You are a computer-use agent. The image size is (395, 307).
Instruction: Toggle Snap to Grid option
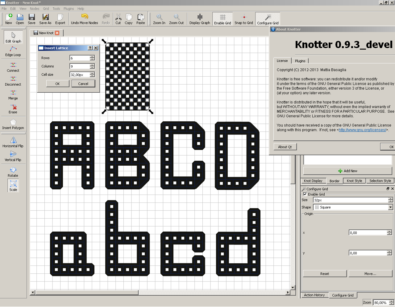244,19
